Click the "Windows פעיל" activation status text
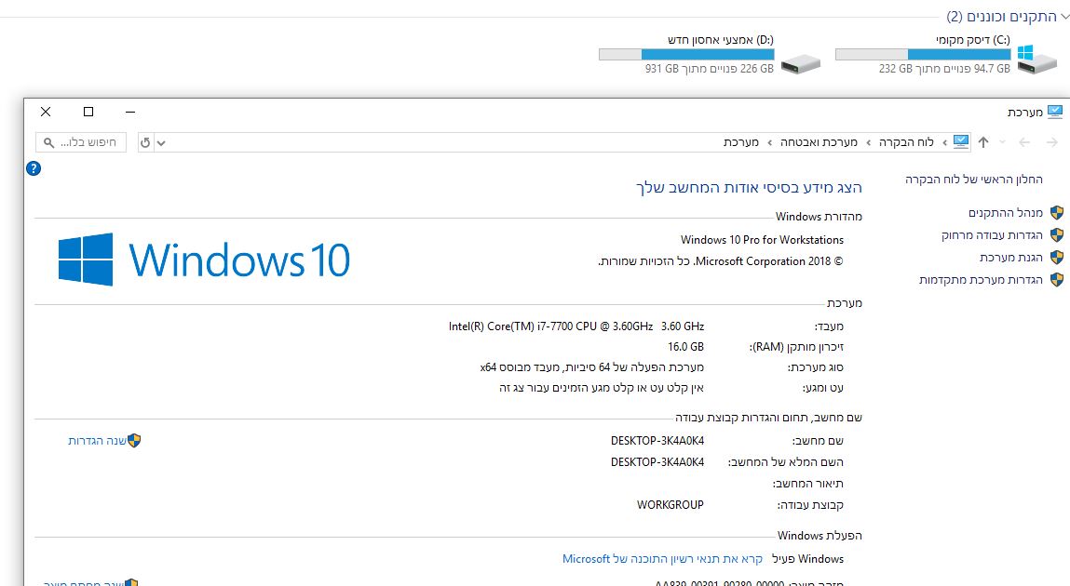The width and height of the screenshot is (1070, 586). pos(807,559)
